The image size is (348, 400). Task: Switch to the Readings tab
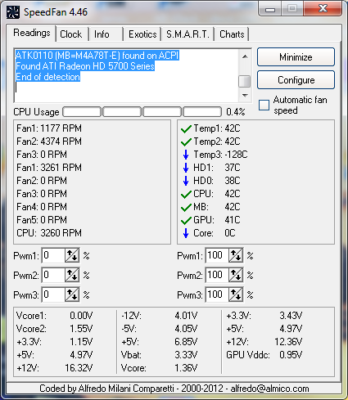click(x=32, y=33)
